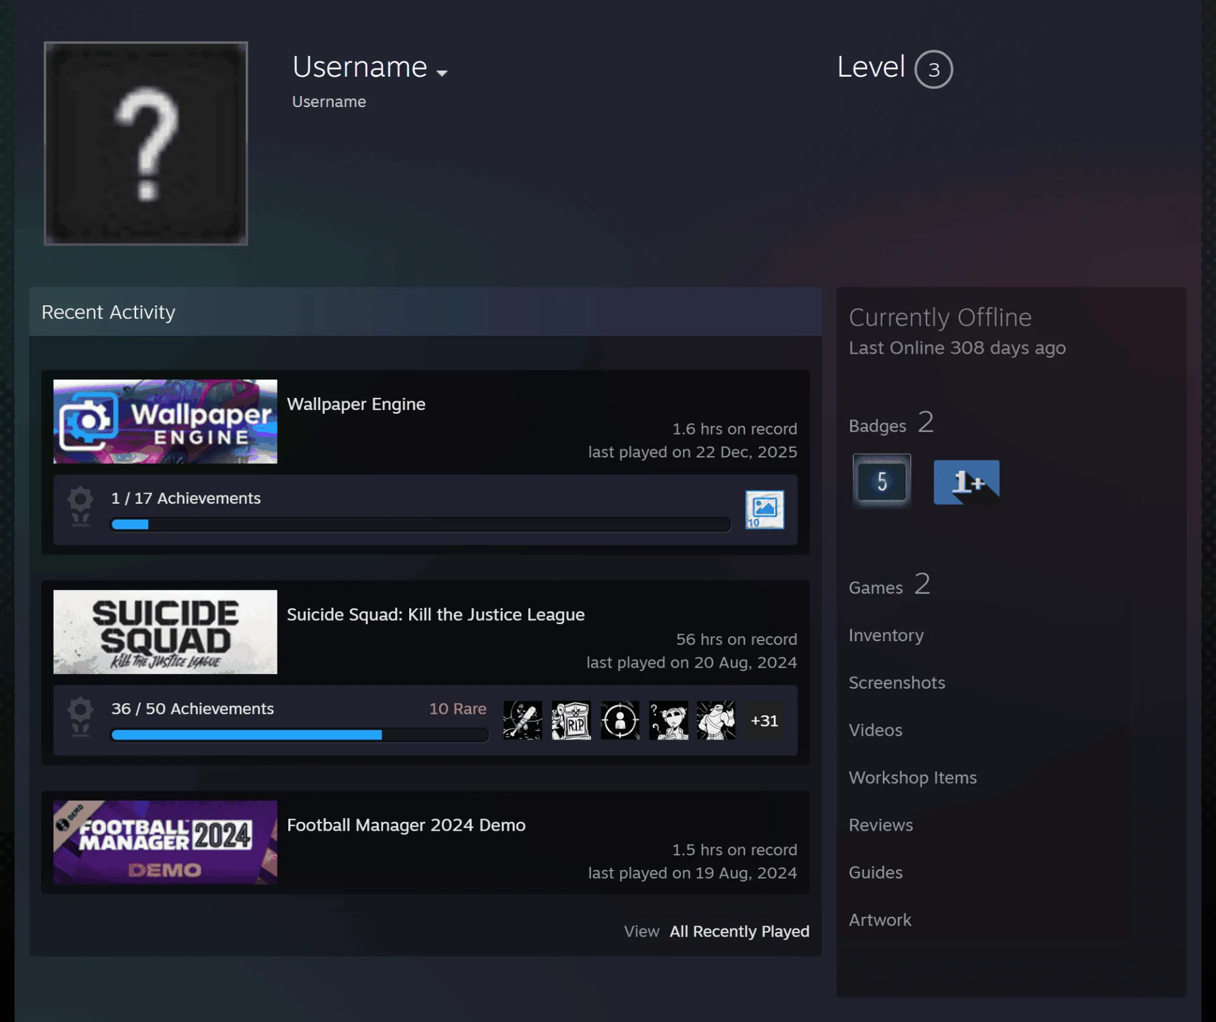The width and height of the screenshot is (1216, 1022).
Task: Click the 1+ game collector badge
Action: 966,482
